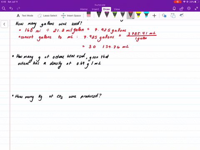
Task: Choose the Lasso Select tool
Action: 47,15
